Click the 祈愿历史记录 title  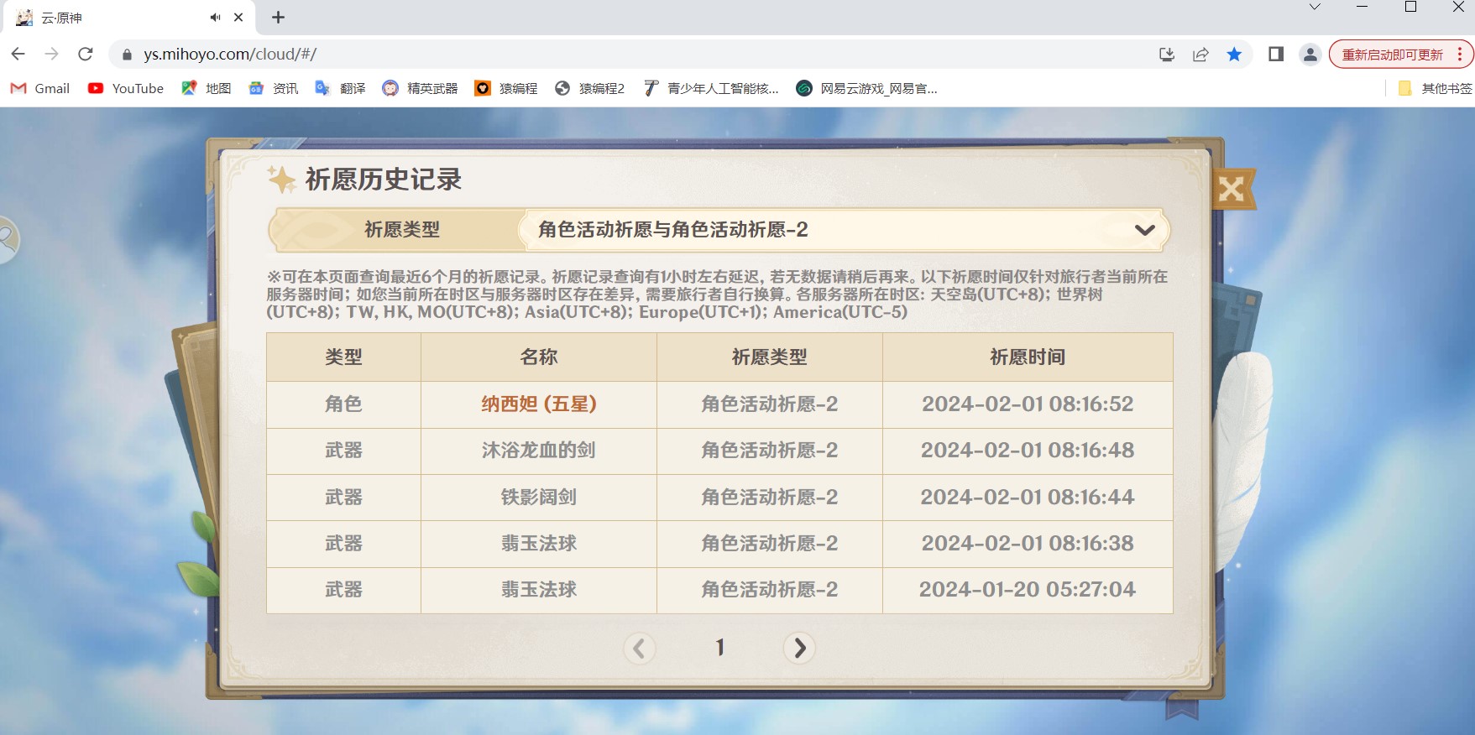click(384, 180)
